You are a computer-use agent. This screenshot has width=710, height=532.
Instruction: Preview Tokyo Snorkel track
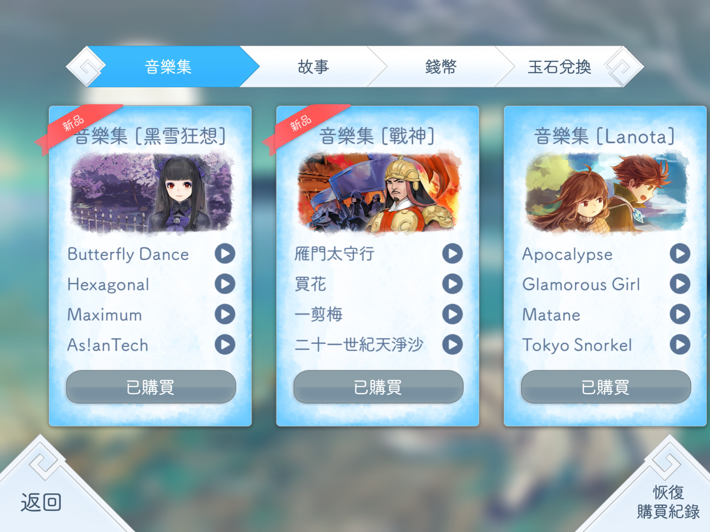click(x=680, y=345)
